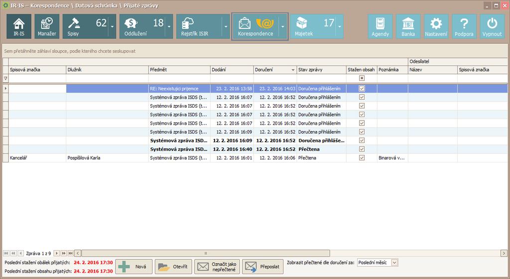Click the Dodání column header

tap(232, 70)
